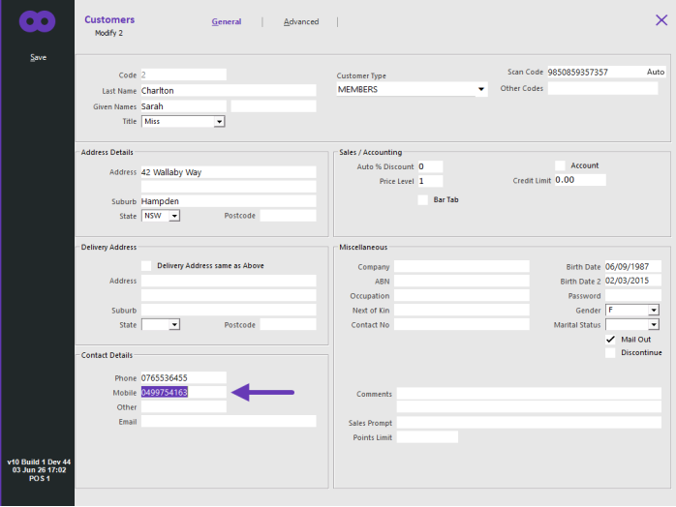
Task: Uncheck the Mail Out checkbox
Action: pos(610,340)
